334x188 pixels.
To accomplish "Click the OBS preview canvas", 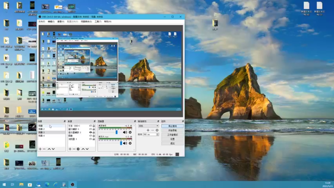I will pyautogui.click(x=111, y=71).
